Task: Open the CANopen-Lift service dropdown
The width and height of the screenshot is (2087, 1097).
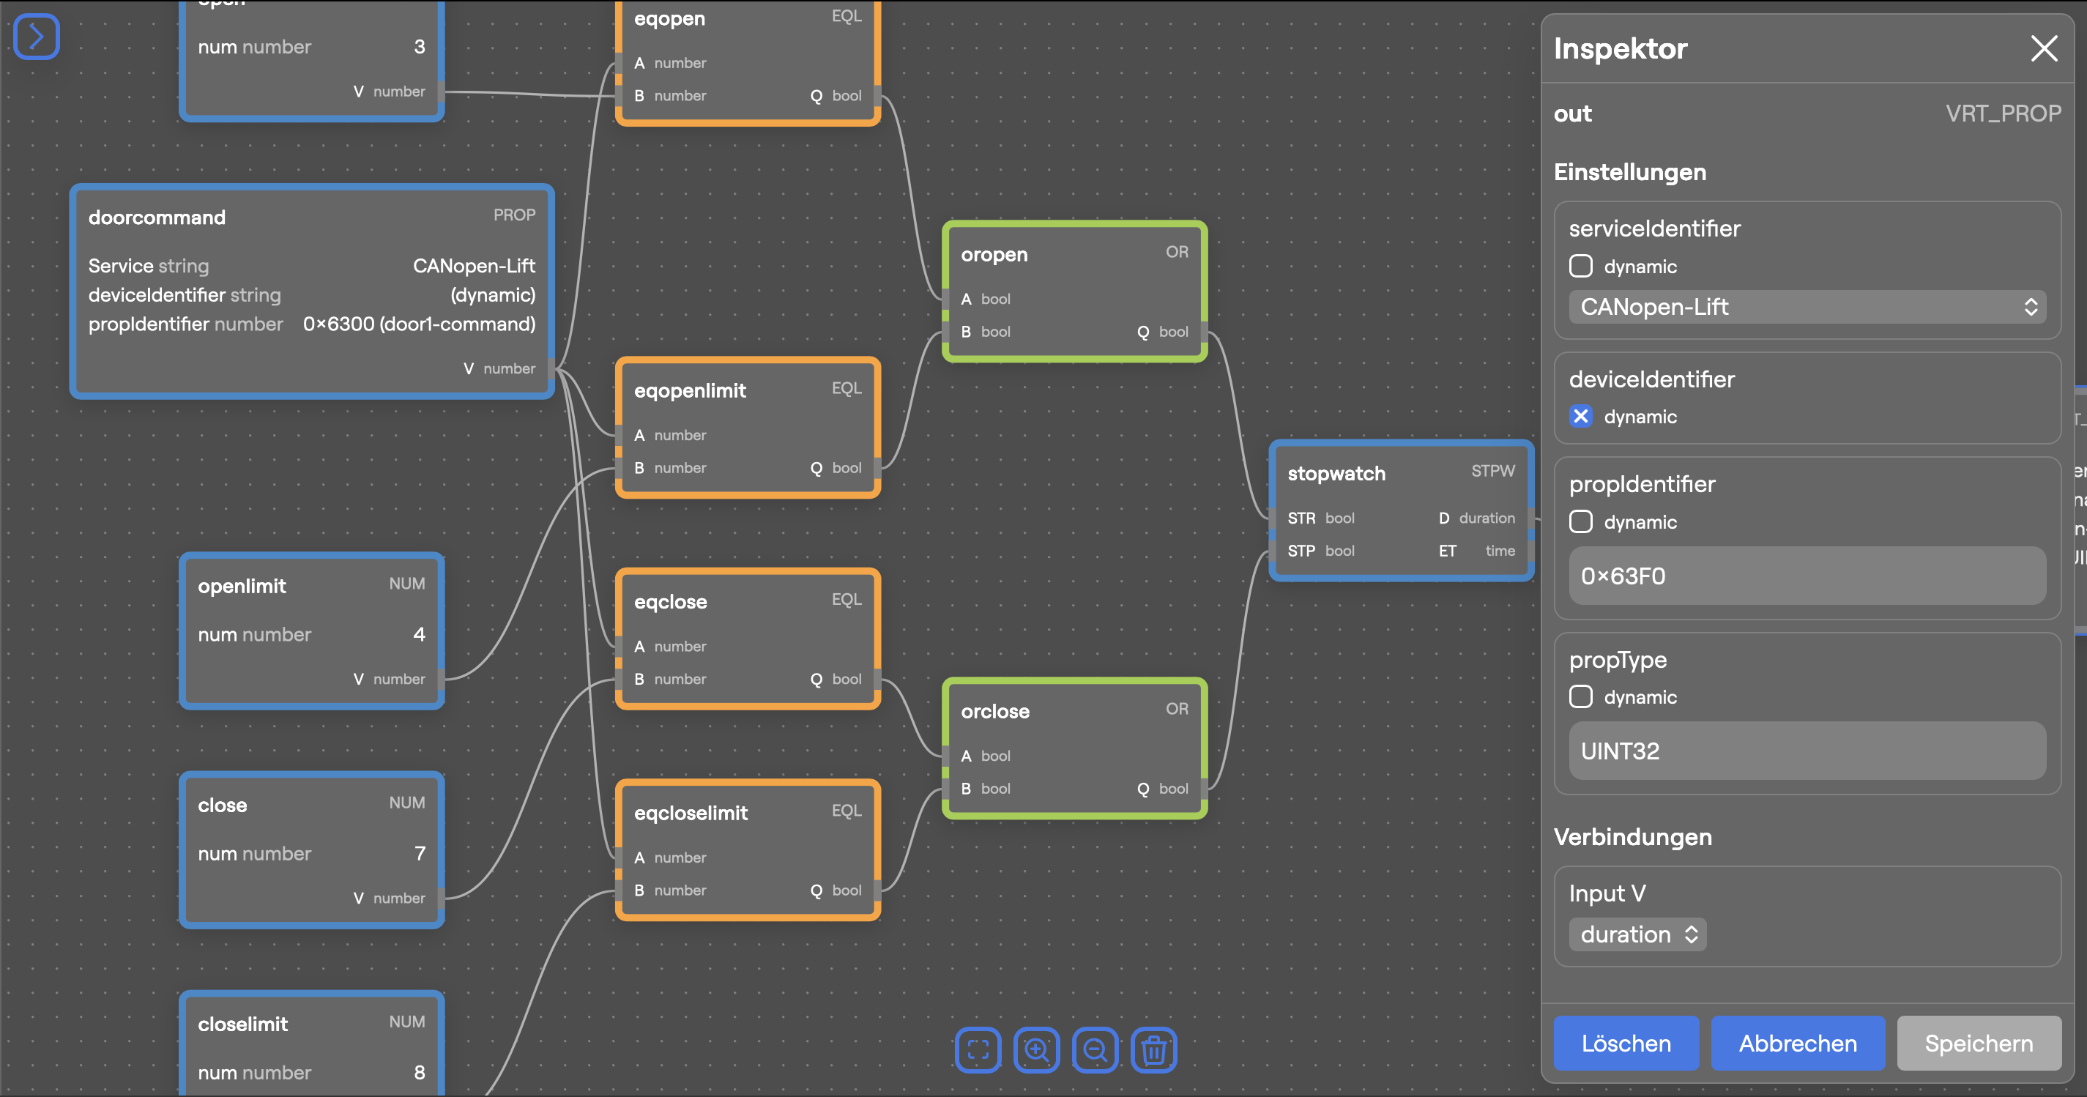Action: (1807, 307)
